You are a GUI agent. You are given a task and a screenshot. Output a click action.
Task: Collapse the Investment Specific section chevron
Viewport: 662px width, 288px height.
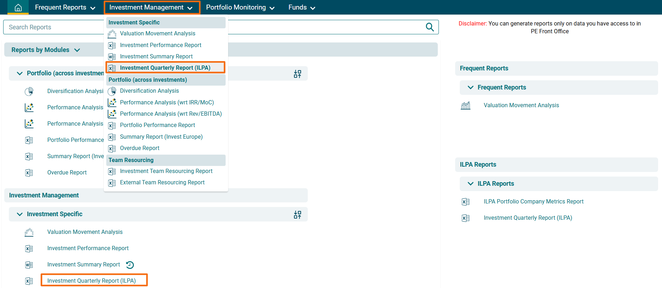(20, 214)
